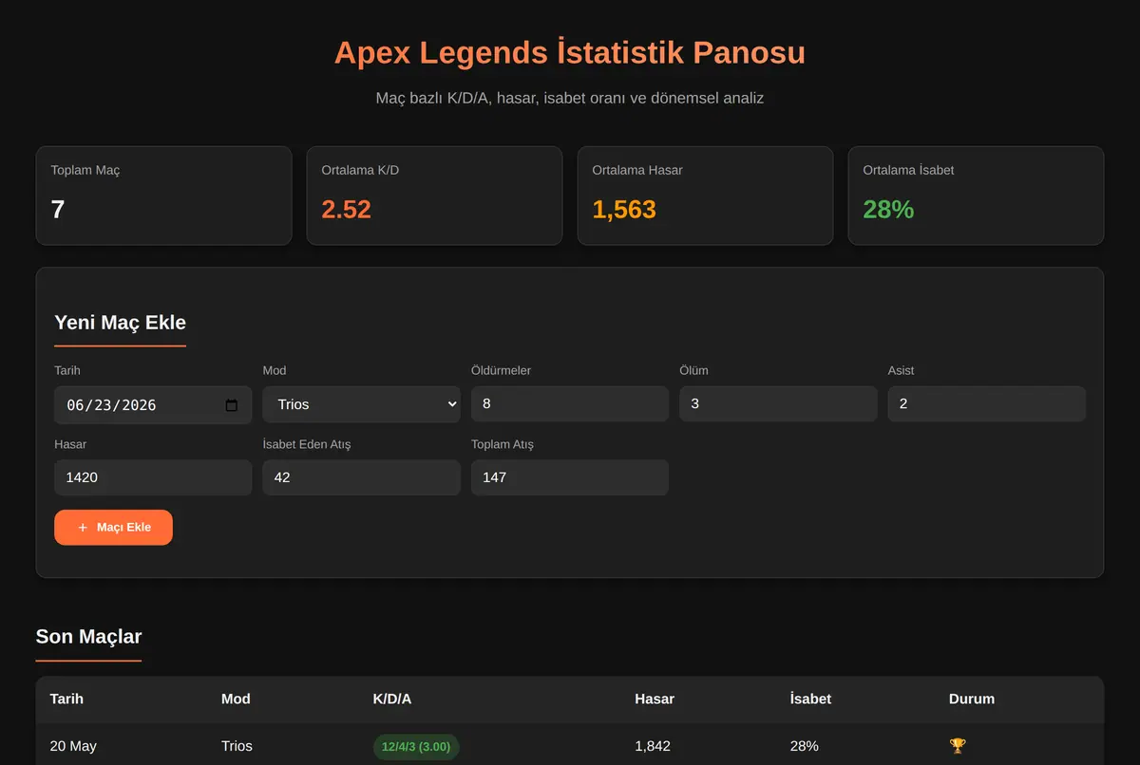Click the Ölüm input with value 3
This screenshot has width=1140, height=765.
pyautogui.click(x=778, y=403)
